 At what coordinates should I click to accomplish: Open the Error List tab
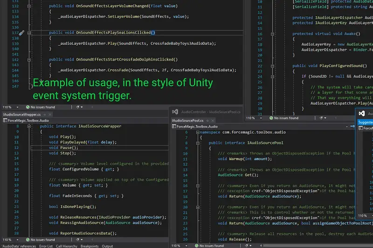46,246
